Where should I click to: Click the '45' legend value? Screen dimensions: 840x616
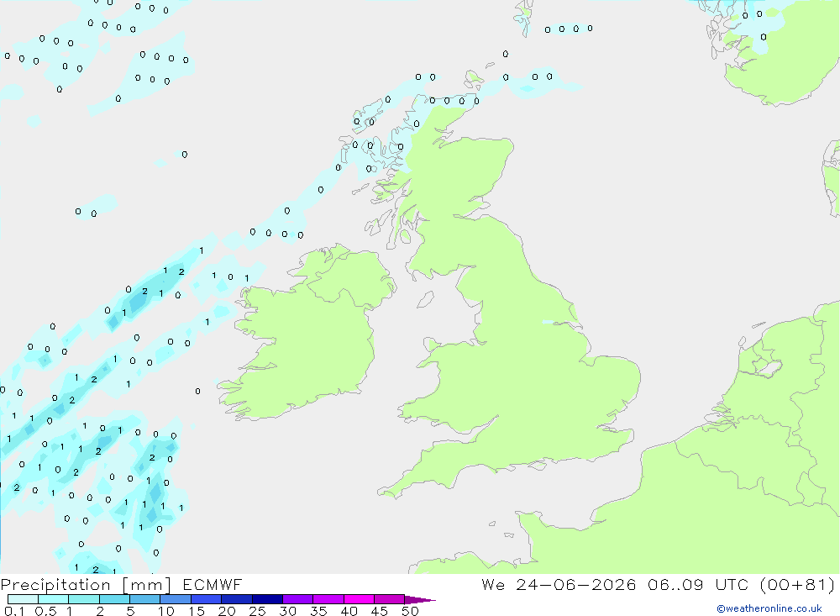(x=380, y=611)
